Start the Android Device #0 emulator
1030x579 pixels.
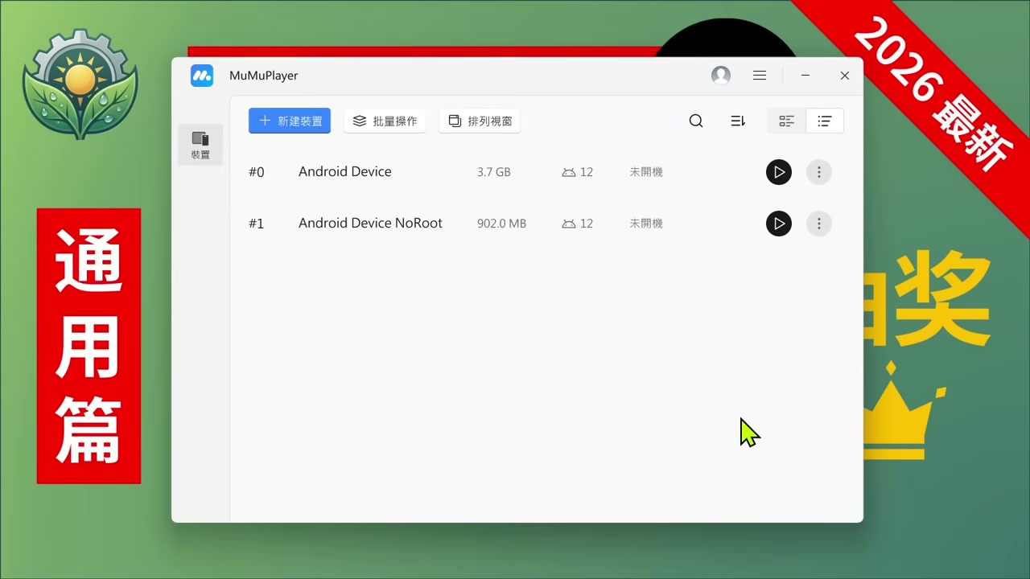[779, 172]
